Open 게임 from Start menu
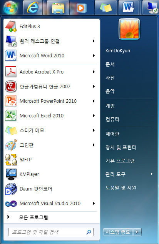The image size is (159, 244). point(110,106)
